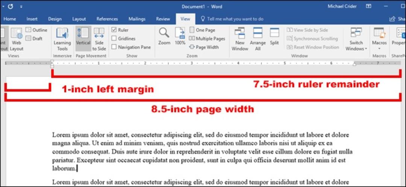Image resolution: width=406 pixels, height=187 pixels.
Task: Click the right indent marker on ruler
Action: [354, 64]
